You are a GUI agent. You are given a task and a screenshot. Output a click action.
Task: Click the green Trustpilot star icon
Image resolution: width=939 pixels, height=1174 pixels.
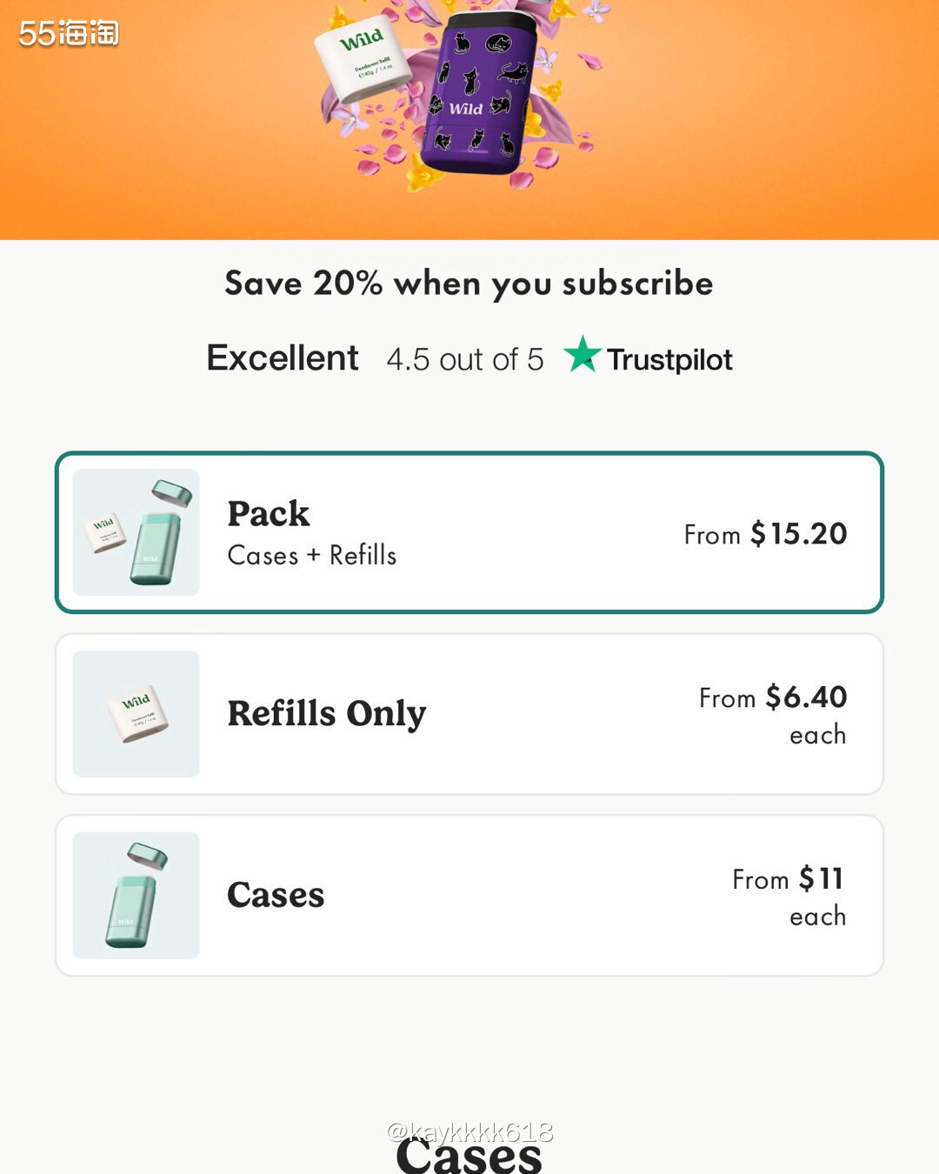(582, 356)
